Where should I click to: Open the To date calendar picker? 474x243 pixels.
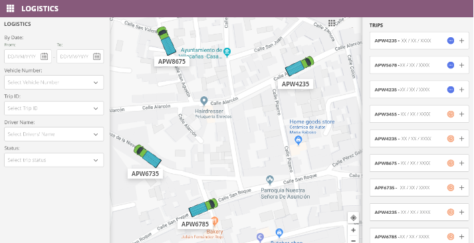tap(96, 56)
